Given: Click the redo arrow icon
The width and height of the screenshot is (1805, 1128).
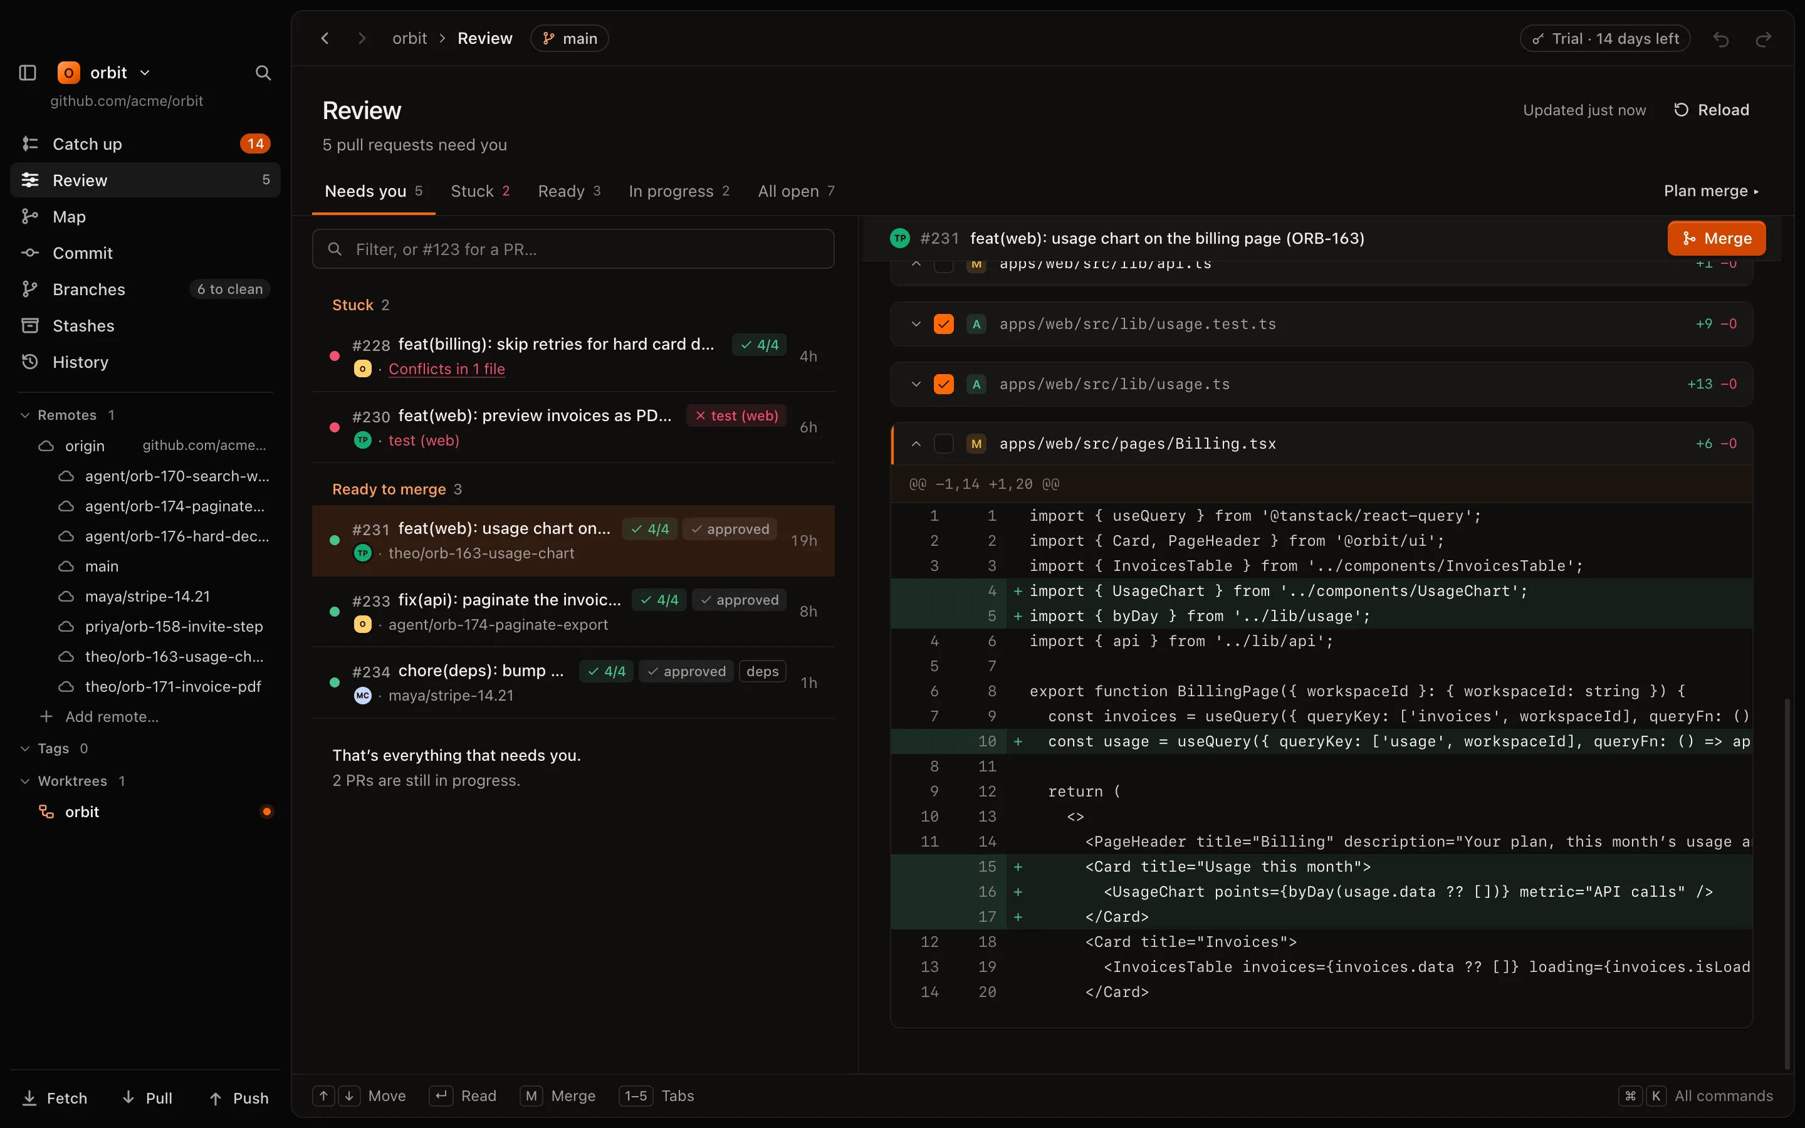Looking at the screenshot, I should click(1763, 39).
